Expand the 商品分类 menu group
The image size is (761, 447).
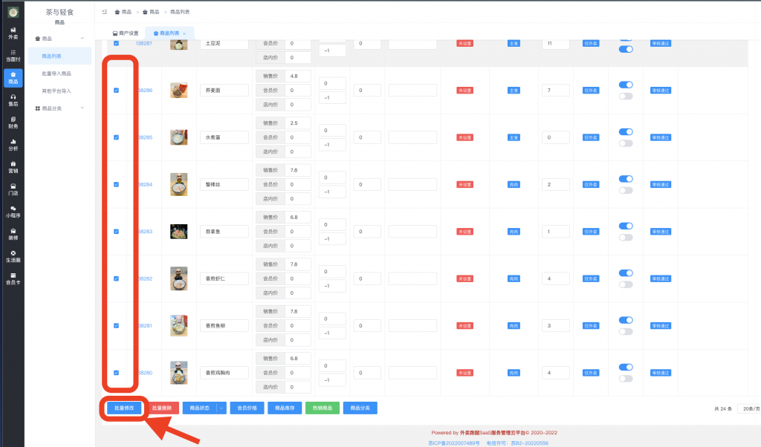click(82, 108)
